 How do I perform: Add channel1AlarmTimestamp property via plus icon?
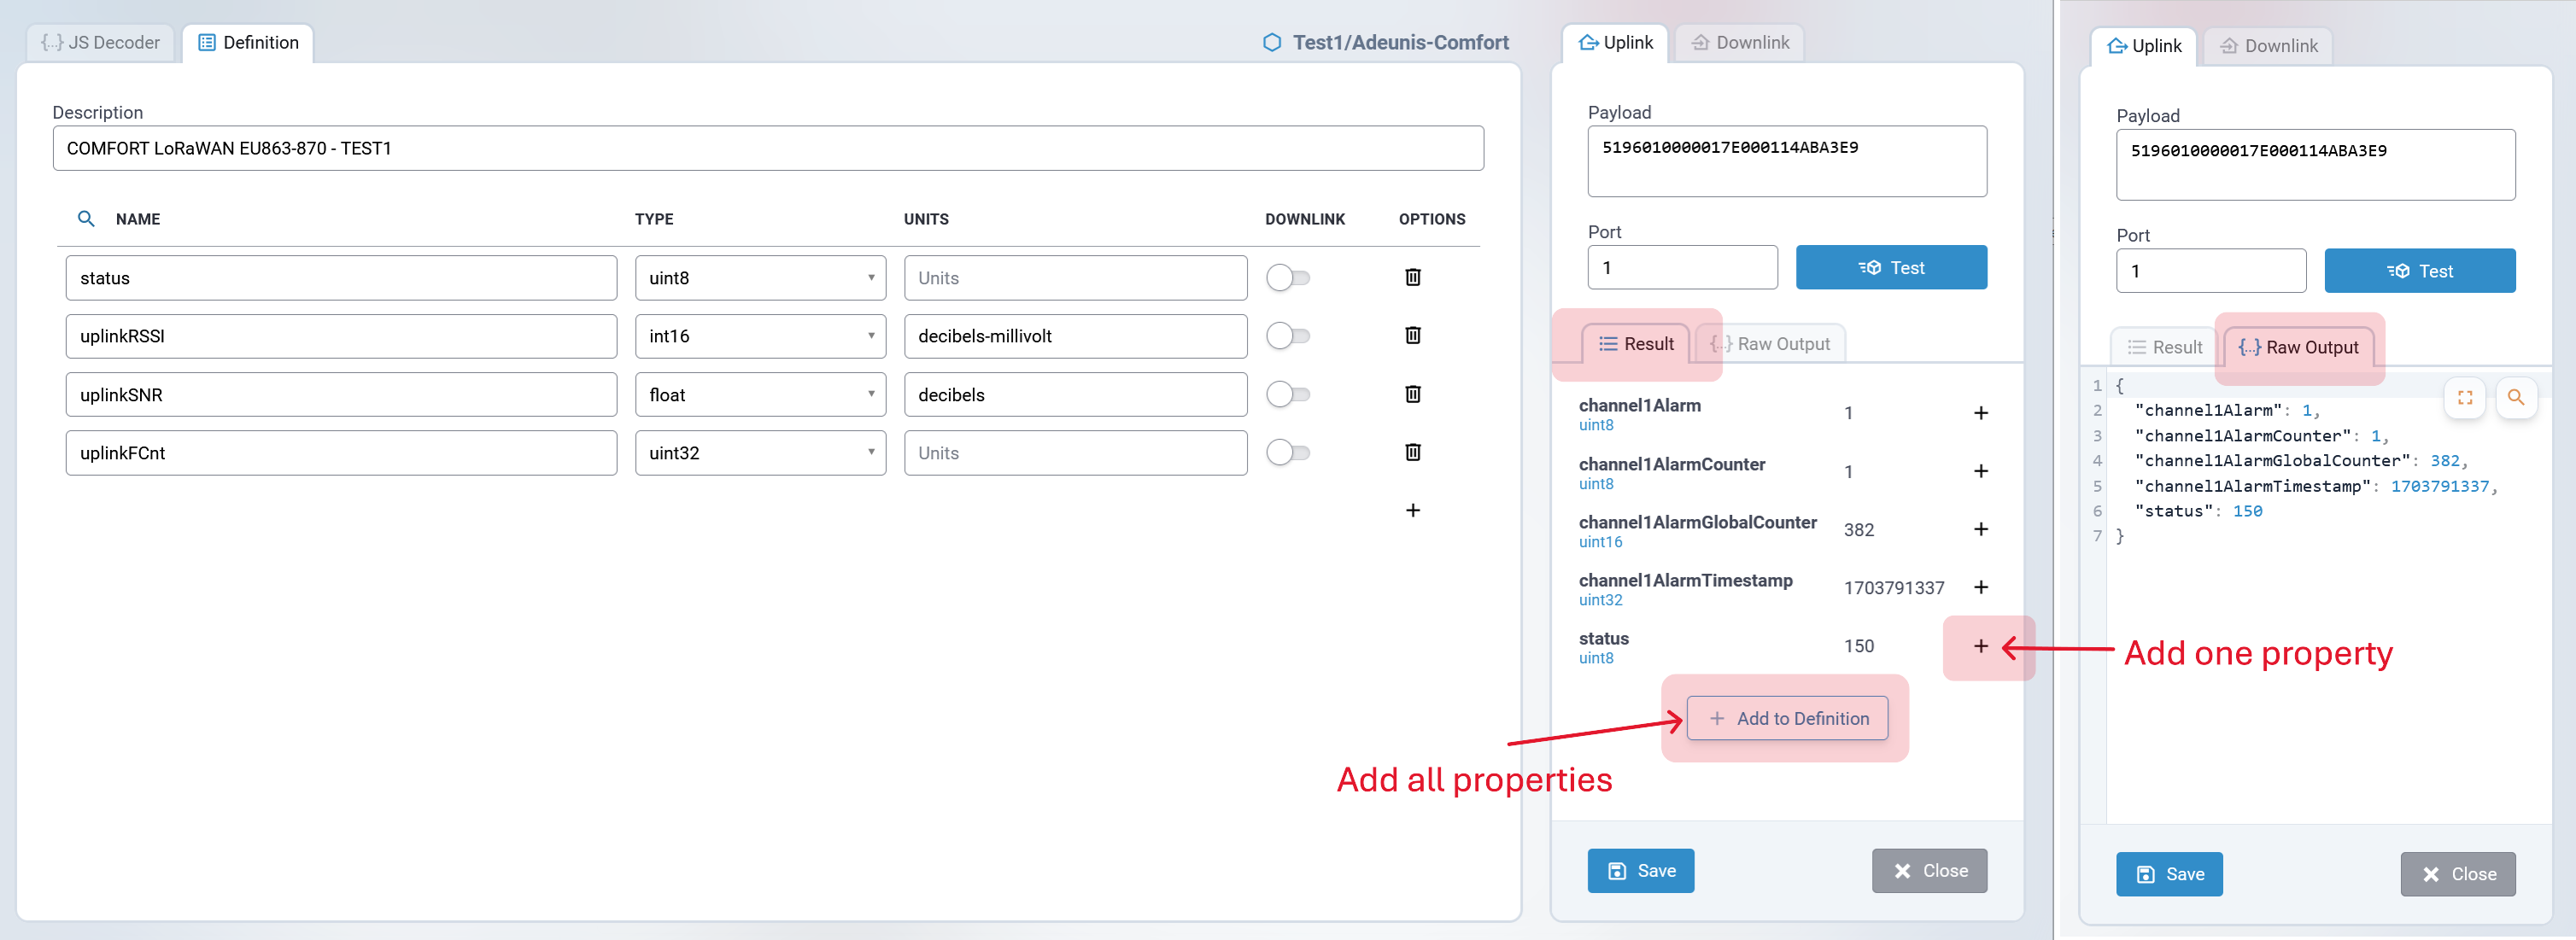[1980, 587]
